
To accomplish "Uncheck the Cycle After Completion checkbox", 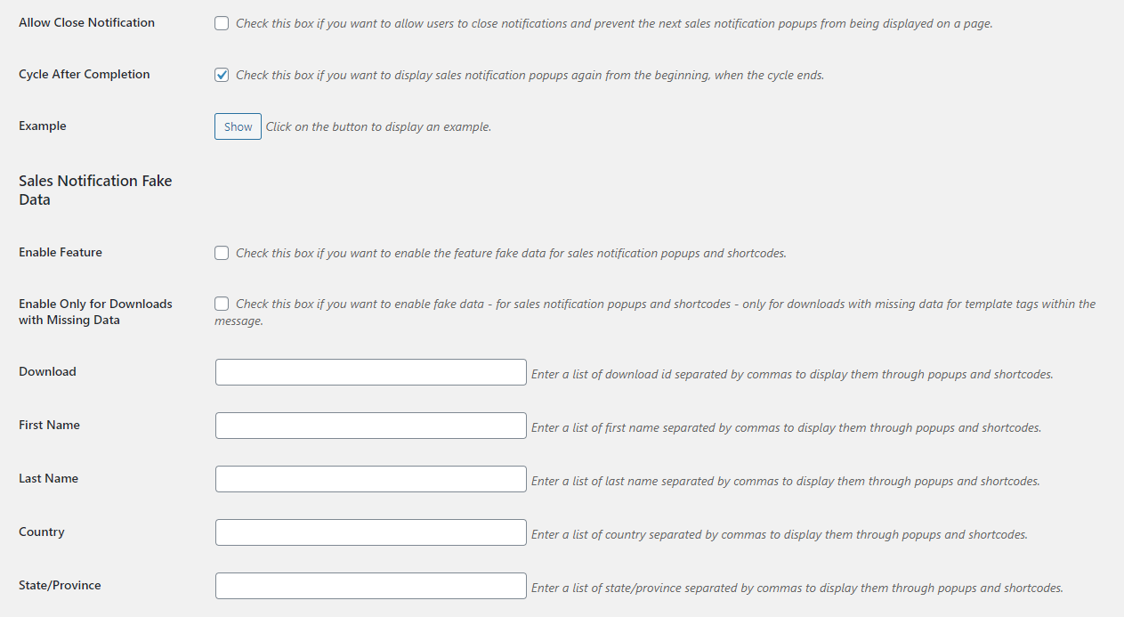I will coord(222,75).
